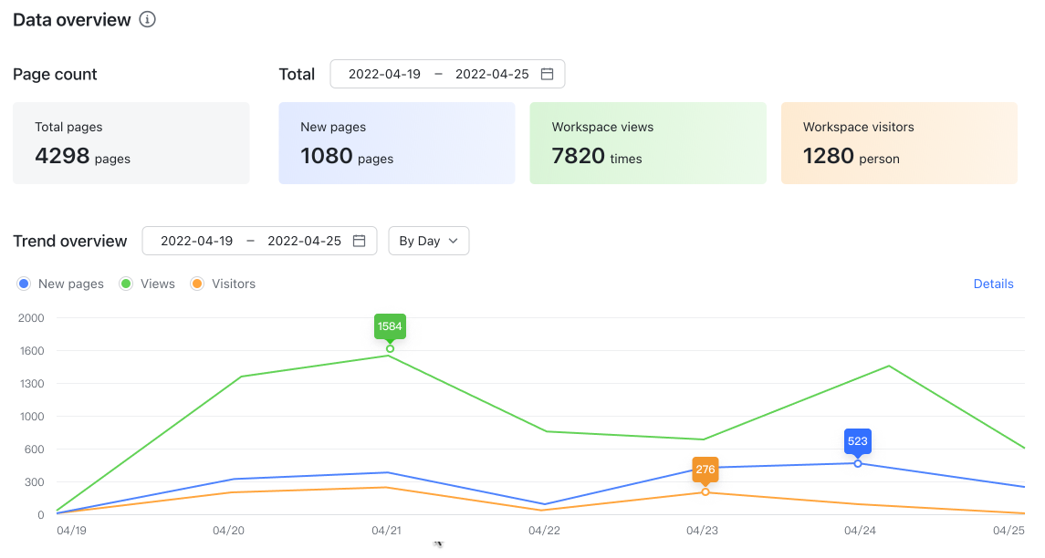Click the info icon beside Data overview
Viewport: 1045px width, 558px height.
(147, 18)
